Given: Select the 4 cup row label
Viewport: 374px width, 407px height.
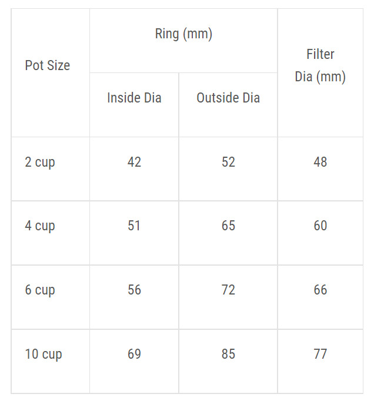Looking at the screenshot, I should click(40, 226).
